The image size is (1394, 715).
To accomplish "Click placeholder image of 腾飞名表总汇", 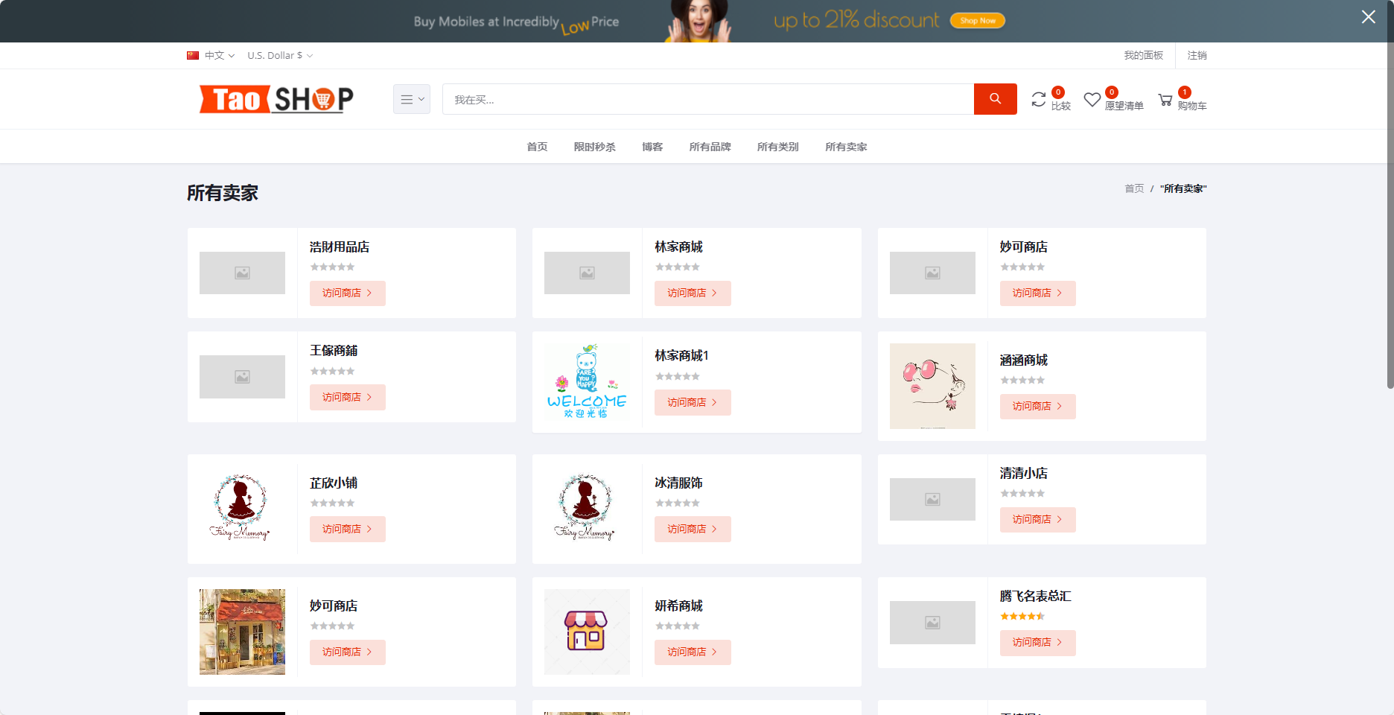I will pos(932,623).
